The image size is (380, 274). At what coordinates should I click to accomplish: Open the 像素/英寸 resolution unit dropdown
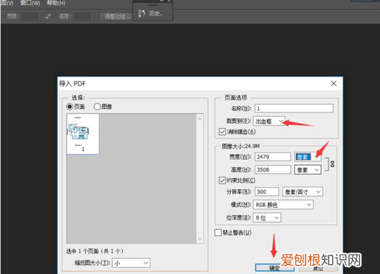[x=303, y=192]
